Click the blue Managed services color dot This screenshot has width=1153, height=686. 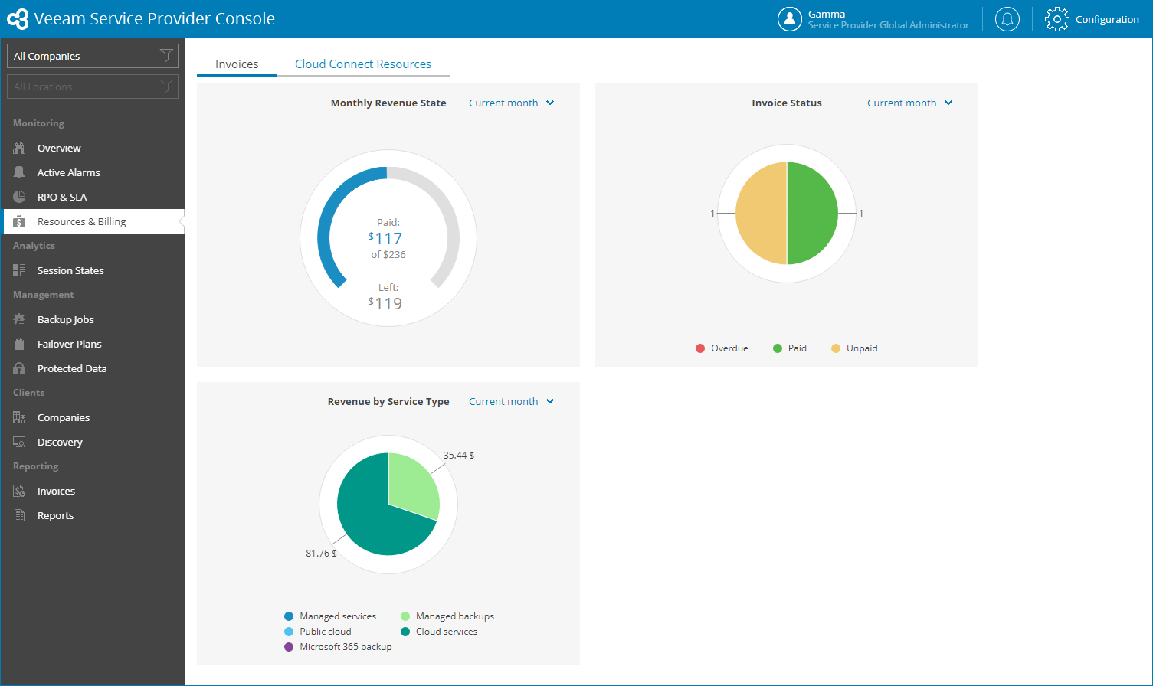(x=289, y=616)
